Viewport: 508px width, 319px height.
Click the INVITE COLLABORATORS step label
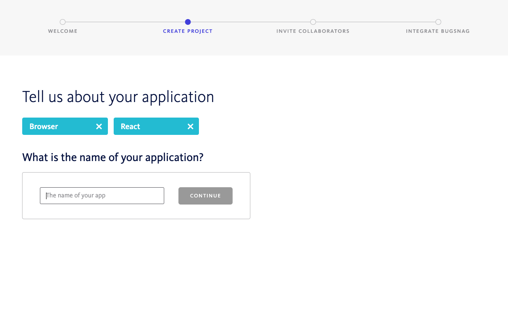(x=313, y=31)
